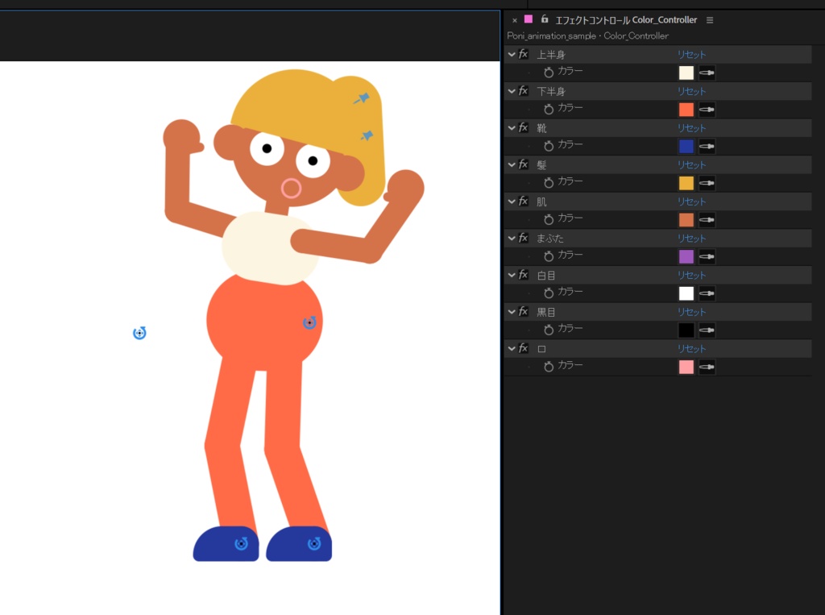
Task: Click リセット for the 髪 effect
Action: tap(691, 164)
